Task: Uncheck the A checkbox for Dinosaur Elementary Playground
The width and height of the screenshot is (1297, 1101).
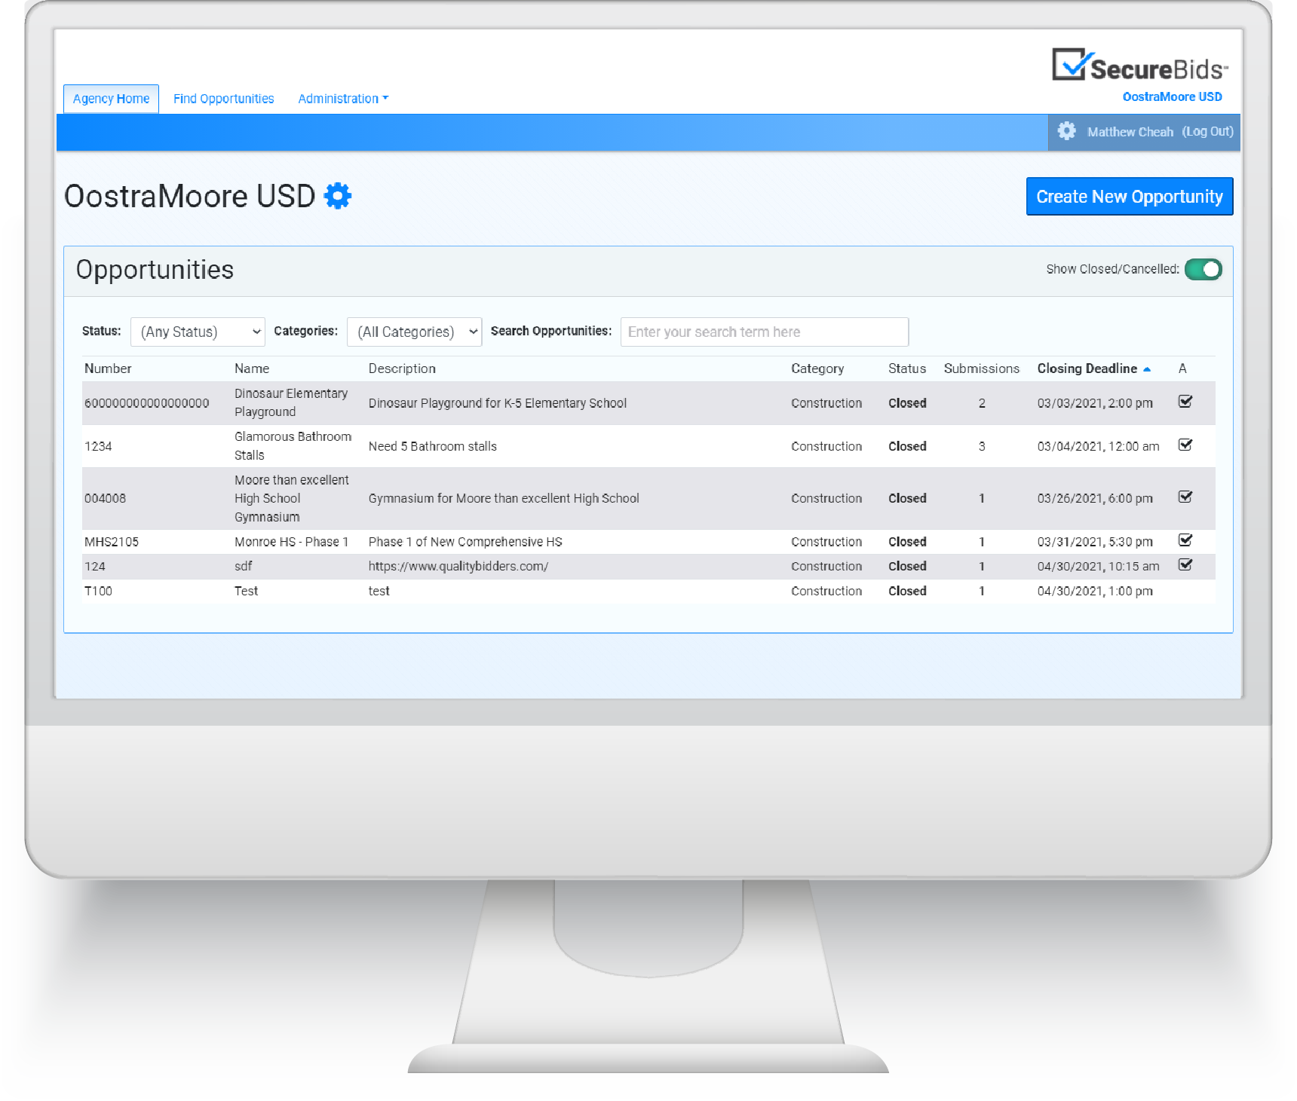Action: pyautogui.click(x=1185, y=402)
